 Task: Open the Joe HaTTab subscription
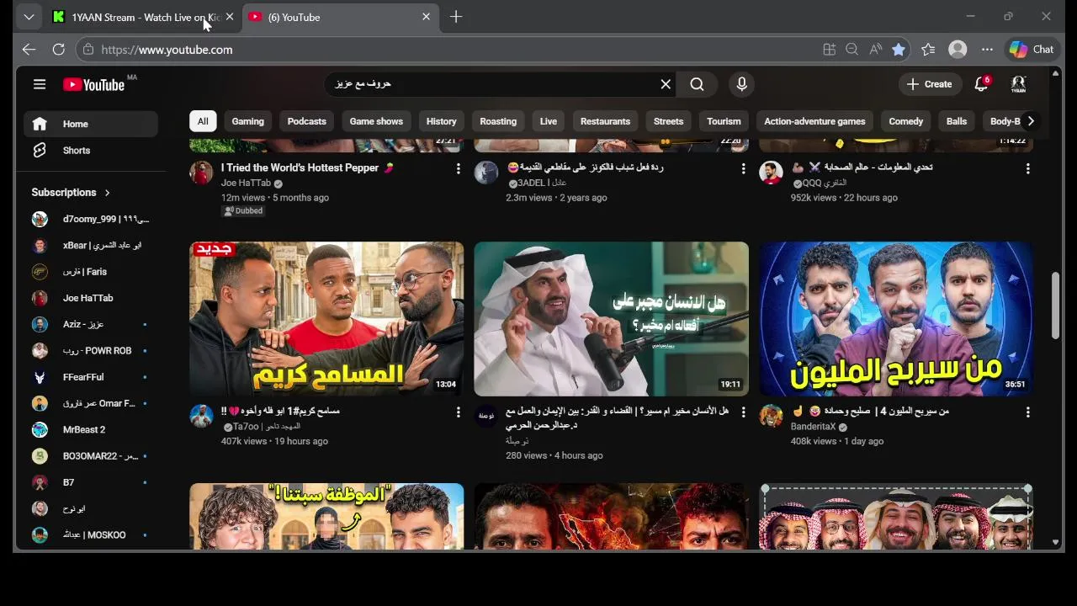pyautogui.click(x=91, y=298)
